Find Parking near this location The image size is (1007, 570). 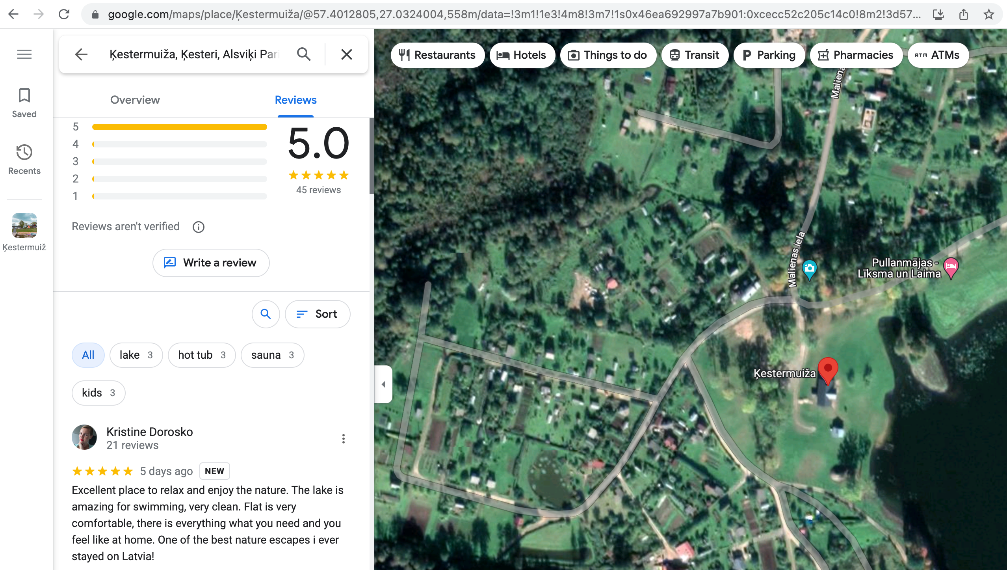point(769,55)
